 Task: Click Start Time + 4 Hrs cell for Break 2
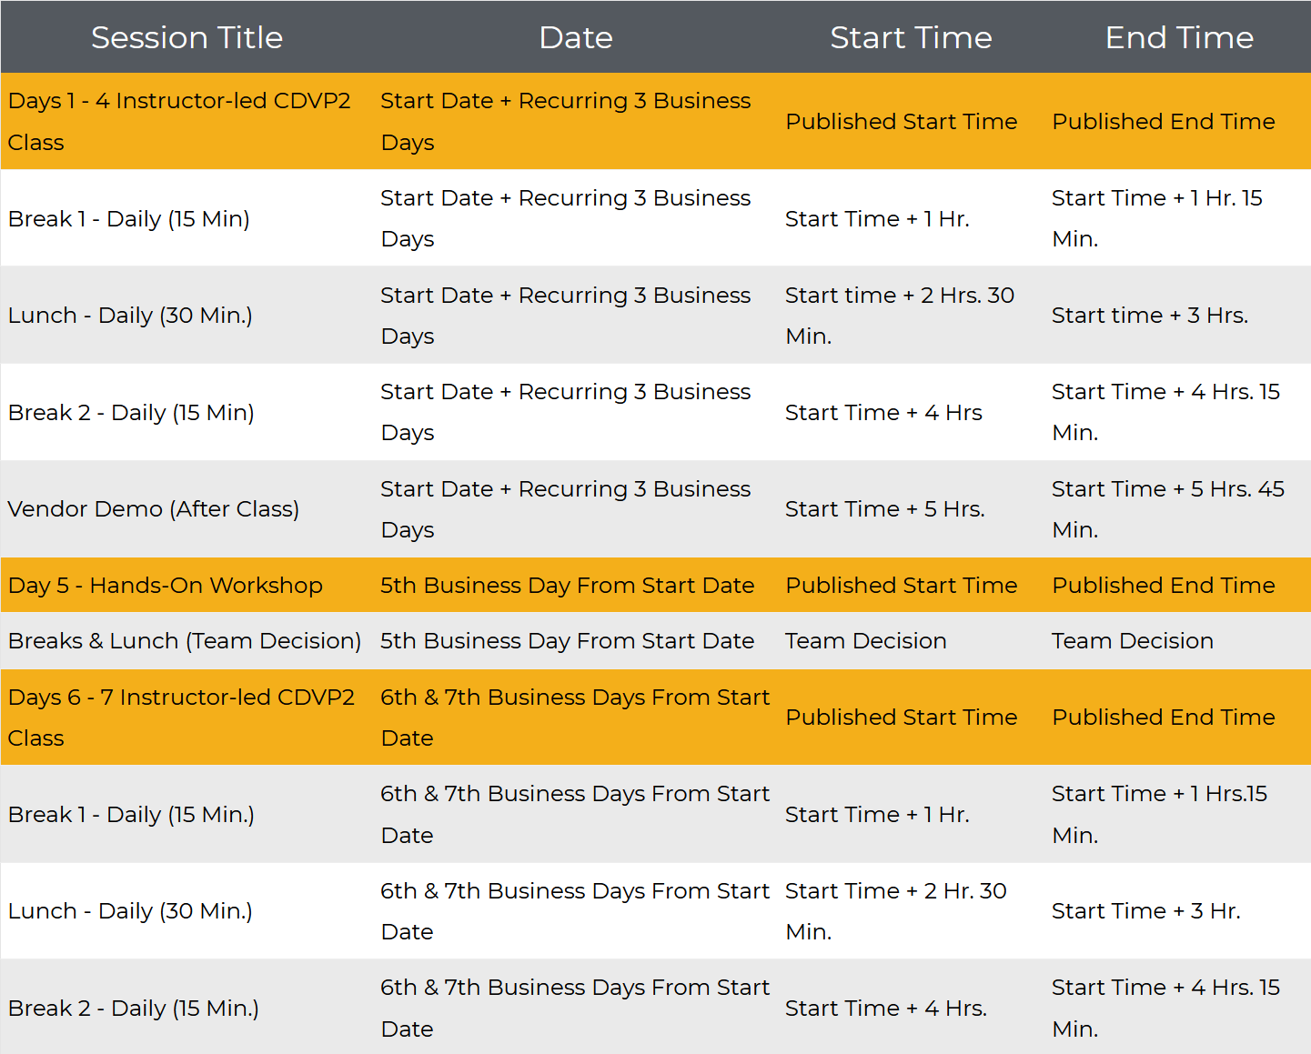(x=883, y=413)
